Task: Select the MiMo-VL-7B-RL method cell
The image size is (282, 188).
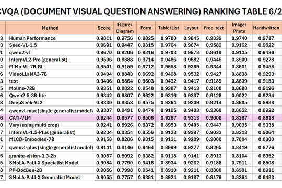Action: 50,67
